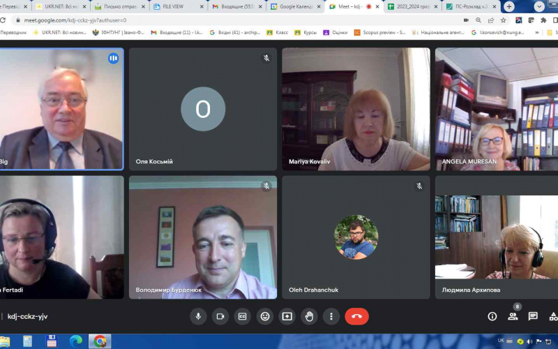Click muted mic icon on Oleh Drahanchuk tile
This screenshot has height=349, width=558.
pyautogui.click(x=419, y=186)
